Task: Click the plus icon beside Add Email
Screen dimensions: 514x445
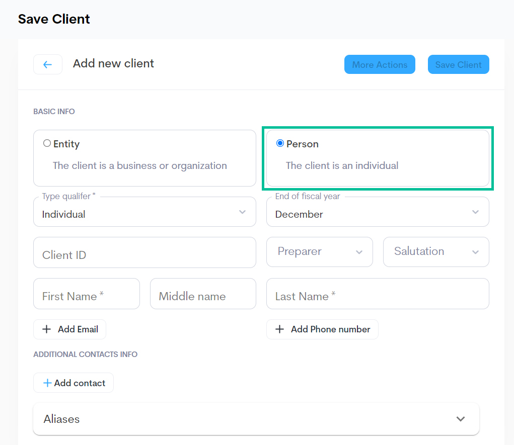Action: click(47, 329)
